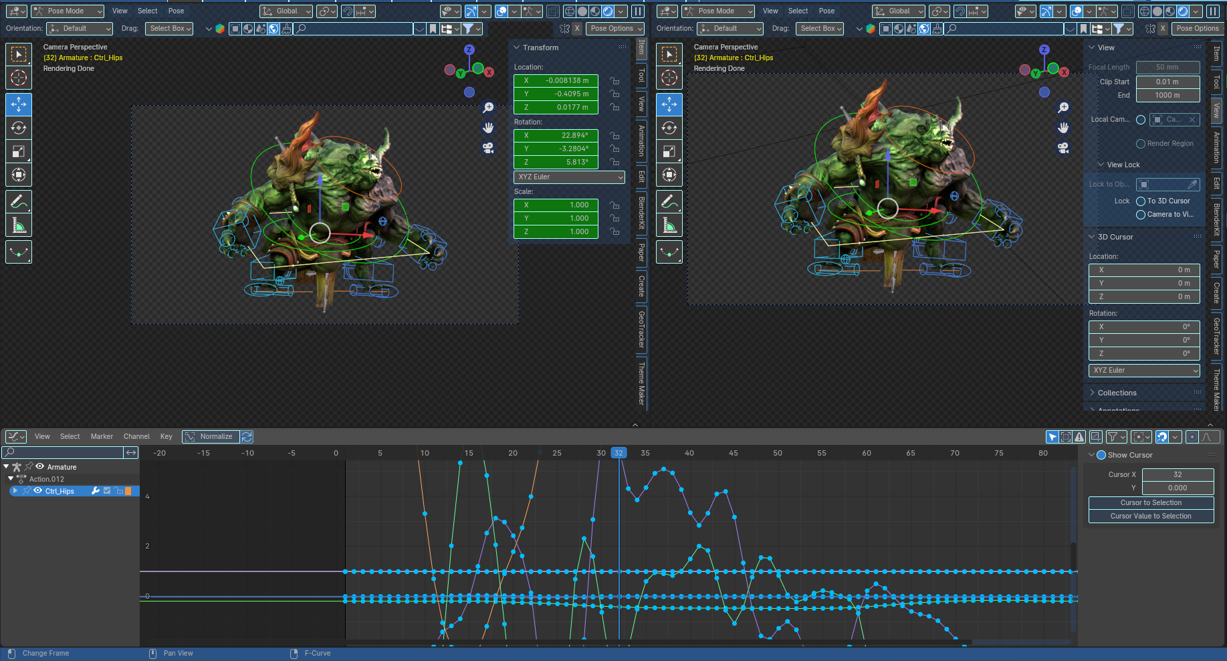Select the Scale tool in left viewport toolbar

click(x=19, y=151)
